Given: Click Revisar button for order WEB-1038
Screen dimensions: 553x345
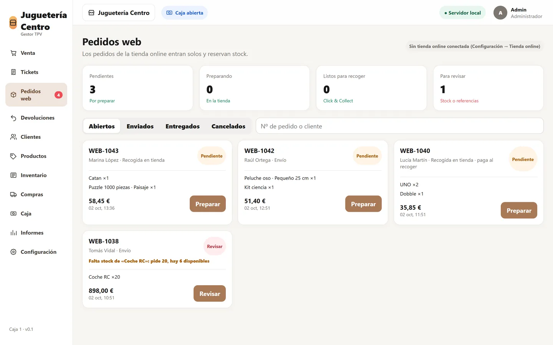Looking at the screenshot, I should (210, 294).
